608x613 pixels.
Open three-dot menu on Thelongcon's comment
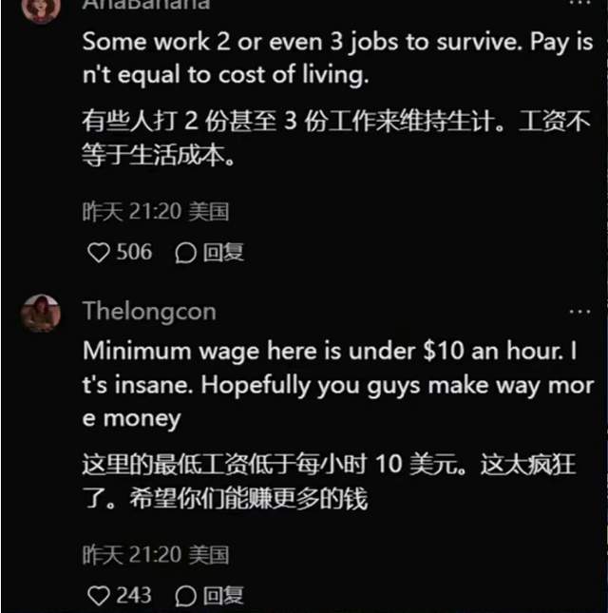pos(579,312)
